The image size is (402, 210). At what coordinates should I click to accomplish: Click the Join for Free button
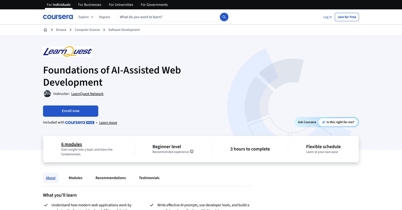pos(347,17)
